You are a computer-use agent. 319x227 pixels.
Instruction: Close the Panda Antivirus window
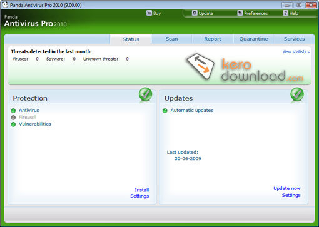click(311, 5)
